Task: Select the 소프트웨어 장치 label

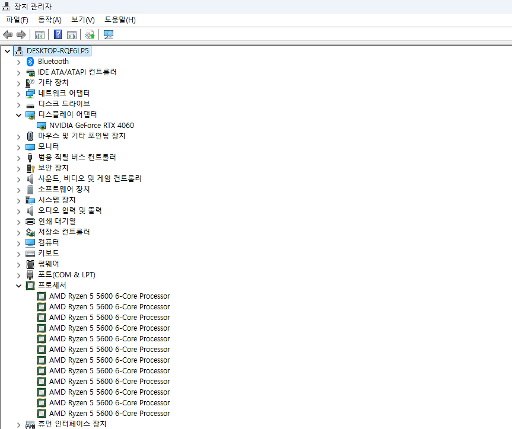Action: point(63,189)
